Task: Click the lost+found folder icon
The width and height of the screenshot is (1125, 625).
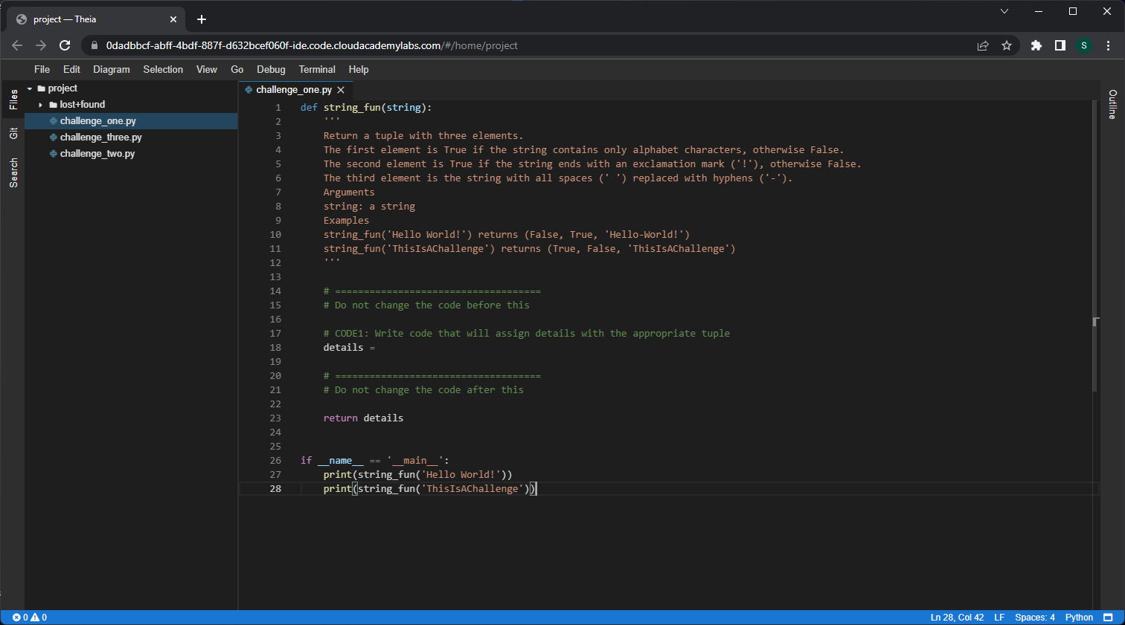Action: 54,105
